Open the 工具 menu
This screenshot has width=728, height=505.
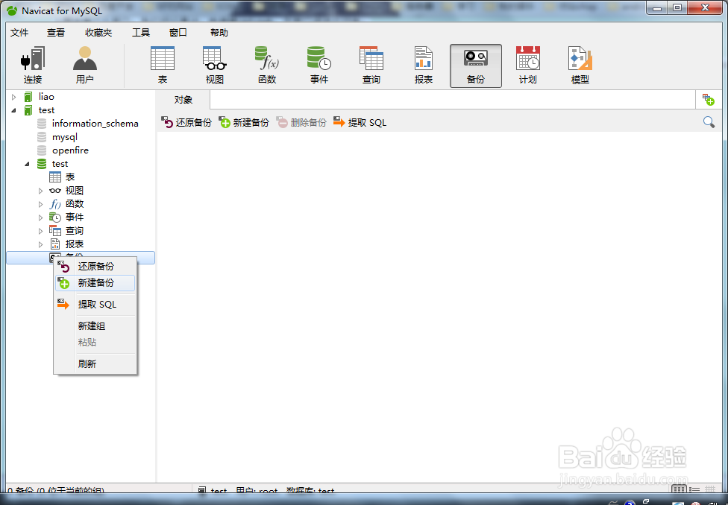pyautogui.click(x=141, y=33)
